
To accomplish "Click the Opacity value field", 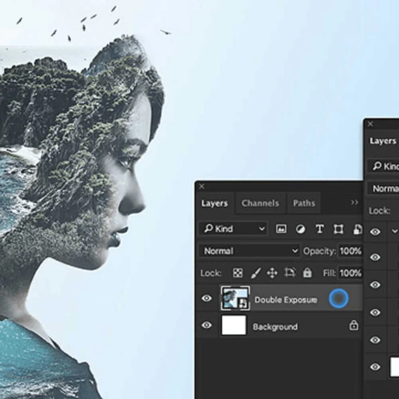I will tap(350, 251).
